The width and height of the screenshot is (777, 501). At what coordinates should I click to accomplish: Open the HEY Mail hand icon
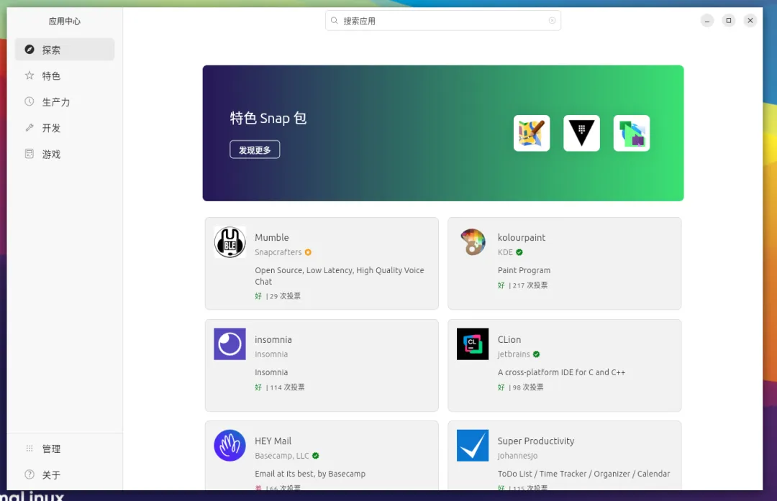tap(230, 446)
